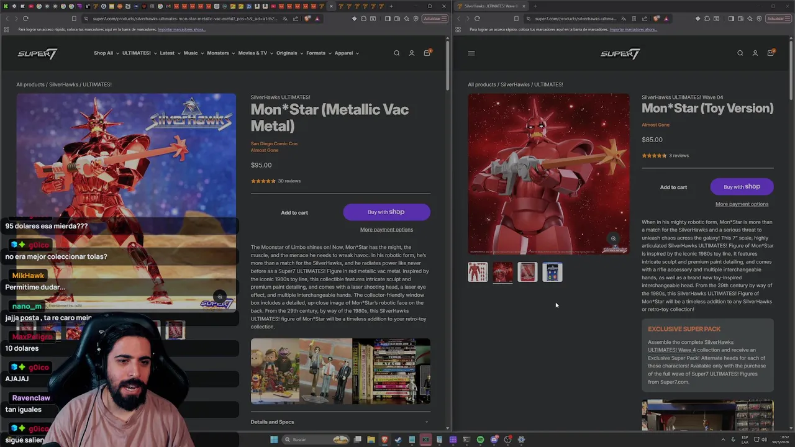795x447 pixels.
Task: Add Metallic Vac Metal Mon*Star to cart
Action: 294,212
